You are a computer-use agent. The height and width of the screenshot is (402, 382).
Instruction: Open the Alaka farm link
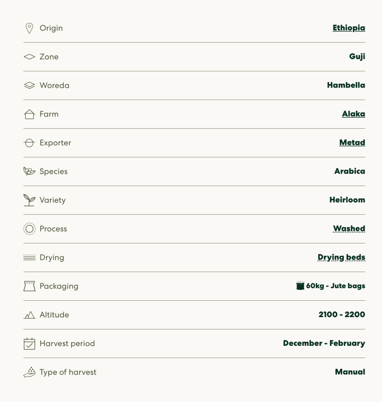354,114
